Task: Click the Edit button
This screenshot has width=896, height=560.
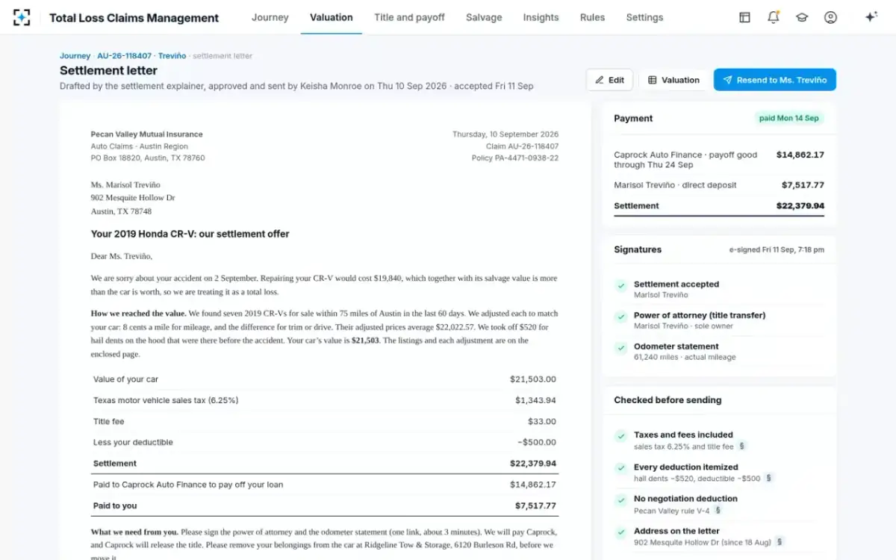Action: tap(609, 80)
